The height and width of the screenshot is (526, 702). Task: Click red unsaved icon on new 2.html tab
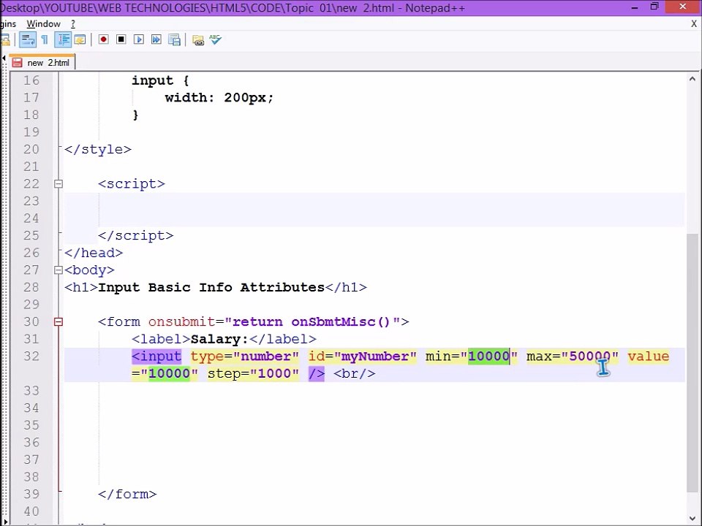17,63
